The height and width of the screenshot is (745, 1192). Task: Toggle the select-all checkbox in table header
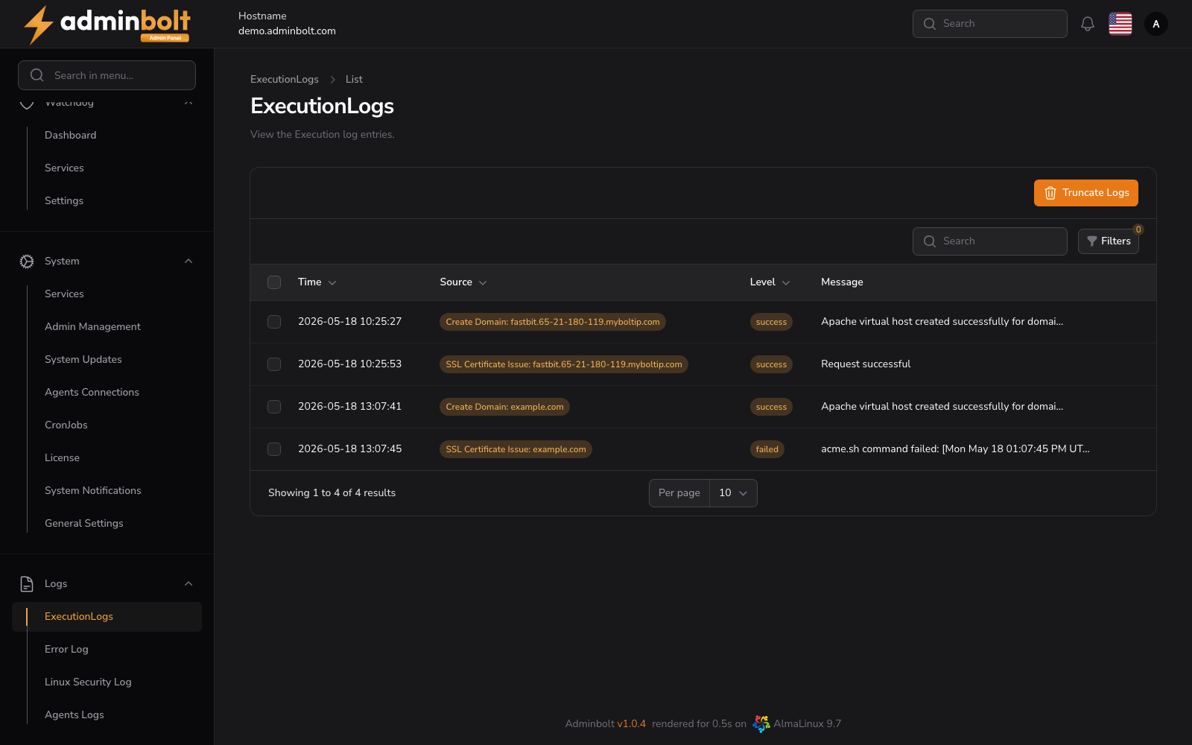point(274,282)
